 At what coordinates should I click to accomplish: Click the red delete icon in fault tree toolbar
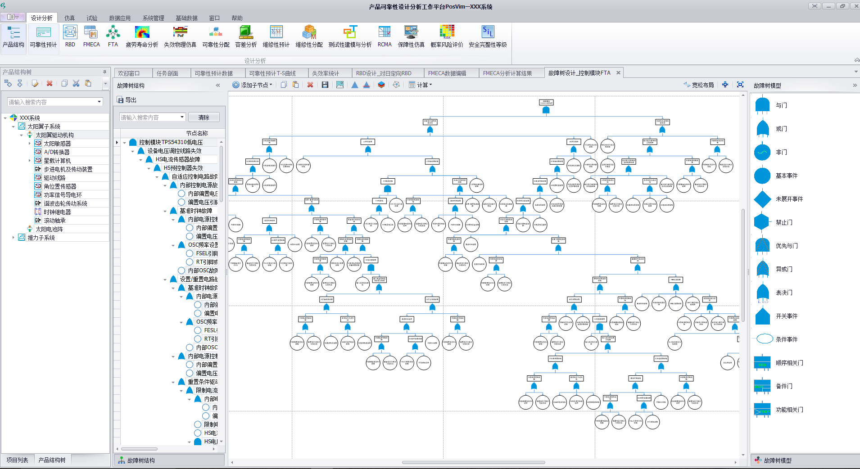point(310,85)
